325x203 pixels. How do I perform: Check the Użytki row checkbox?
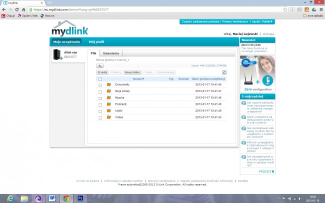point(100,111)
